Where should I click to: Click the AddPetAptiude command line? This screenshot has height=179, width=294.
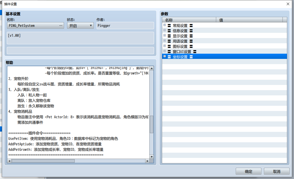[55, 144]
